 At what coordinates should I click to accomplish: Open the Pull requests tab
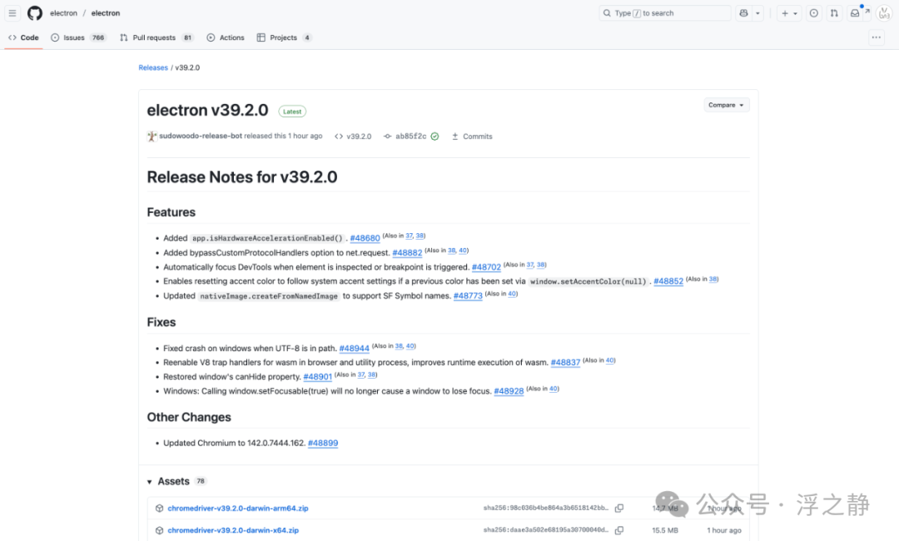point(156,37)
